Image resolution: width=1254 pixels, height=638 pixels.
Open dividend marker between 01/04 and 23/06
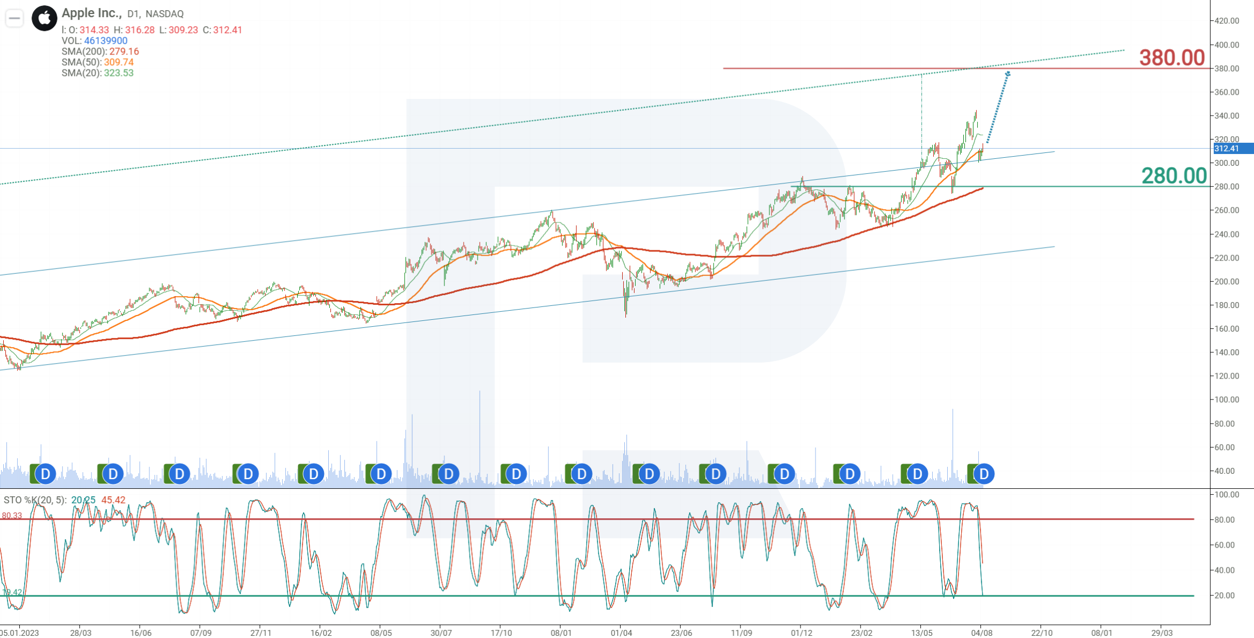tap(649, 474)
